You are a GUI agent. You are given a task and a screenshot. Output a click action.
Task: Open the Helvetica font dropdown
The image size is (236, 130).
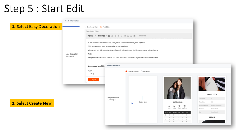(x=102, y=36)
